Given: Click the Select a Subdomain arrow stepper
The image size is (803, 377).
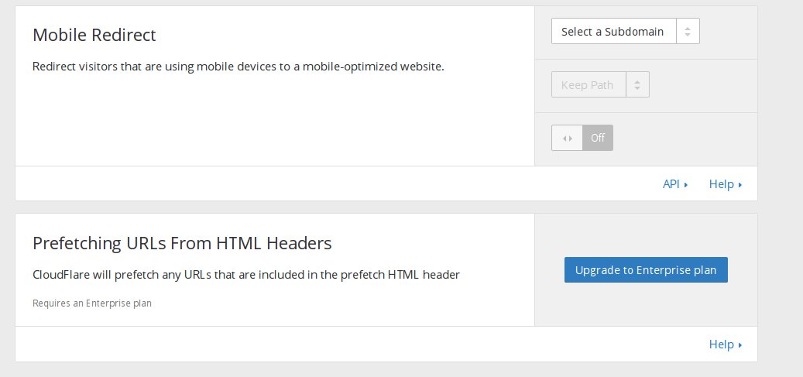Looking at the screenshot, I should (688, 31).
